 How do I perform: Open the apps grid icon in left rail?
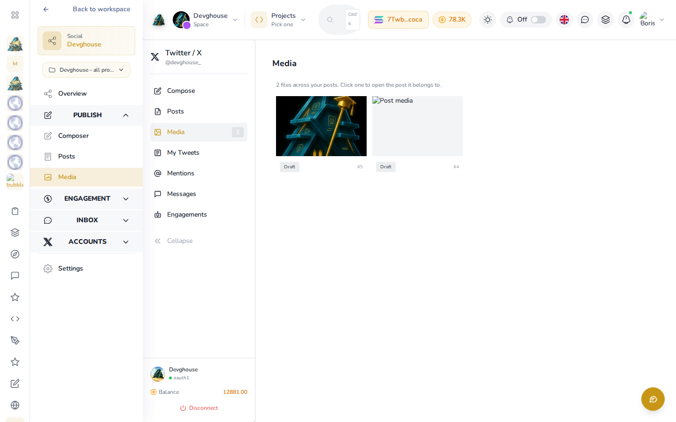click(15, 15)
